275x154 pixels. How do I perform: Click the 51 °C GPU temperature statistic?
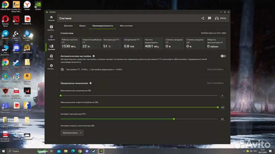112,43
